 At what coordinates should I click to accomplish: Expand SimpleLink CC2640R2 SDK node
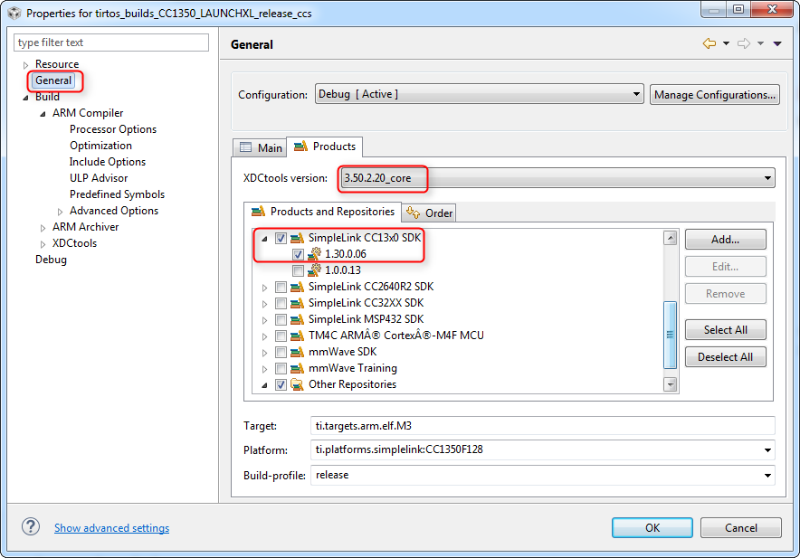pos(264,288)
